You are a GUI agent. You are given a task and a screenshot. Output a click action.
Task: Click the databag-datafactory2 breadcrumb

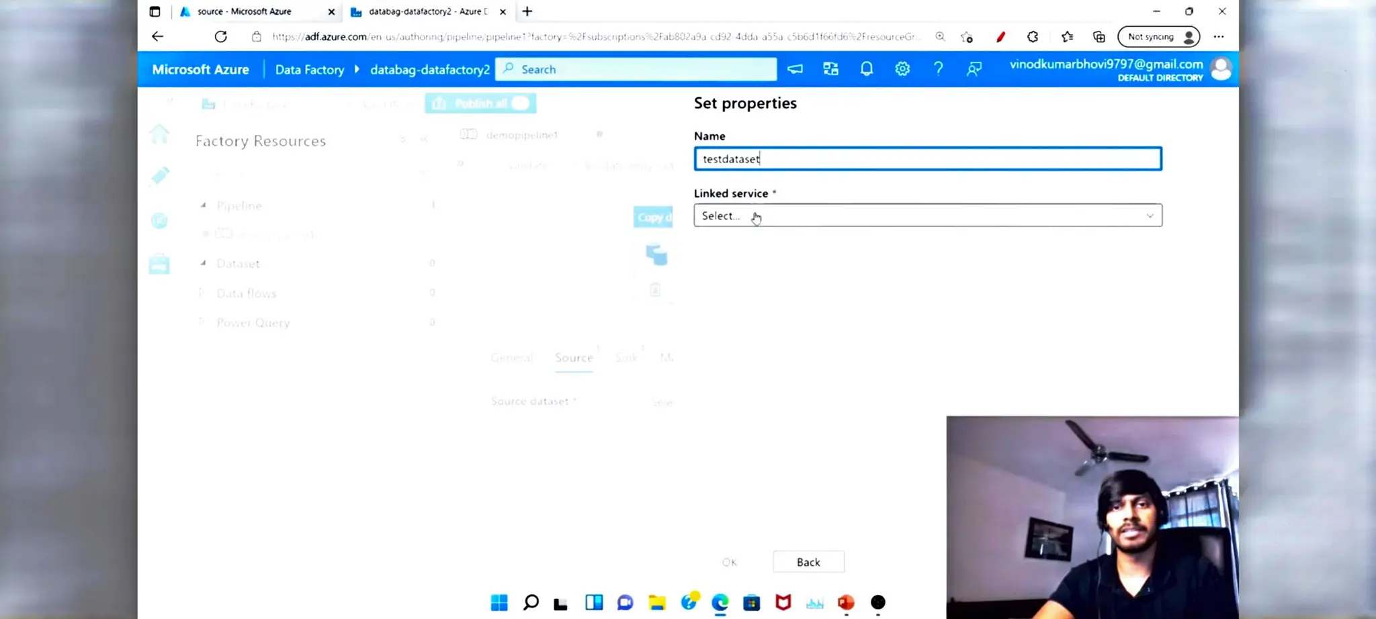(x=430, y=70)
